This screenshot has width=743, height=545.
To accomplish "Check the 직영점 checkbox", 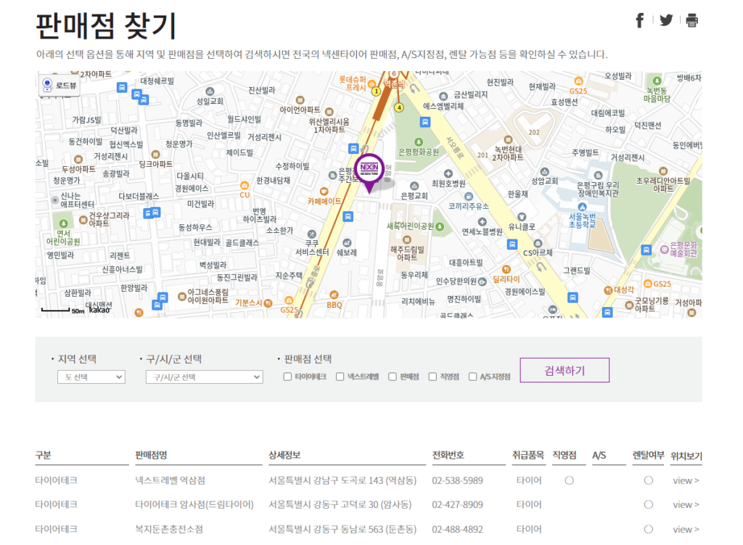I will [x=432, y=377].
